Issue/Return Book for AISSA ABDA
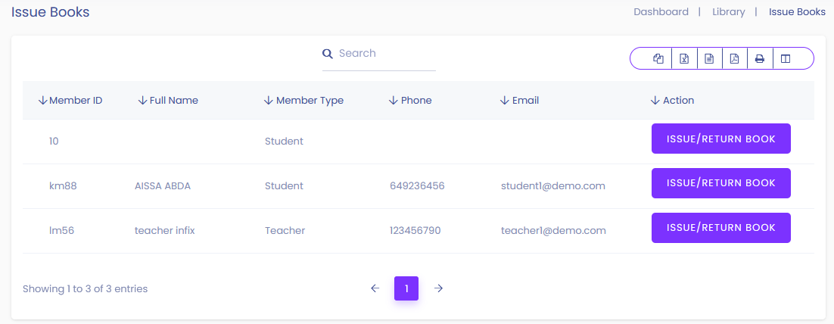Image resolution: width=834 pixels, height=324 pixels. tap(720, 183)
